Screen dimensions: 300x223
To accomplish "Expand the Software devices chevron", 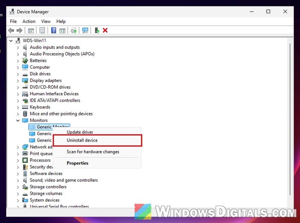I will click(18, 174).
